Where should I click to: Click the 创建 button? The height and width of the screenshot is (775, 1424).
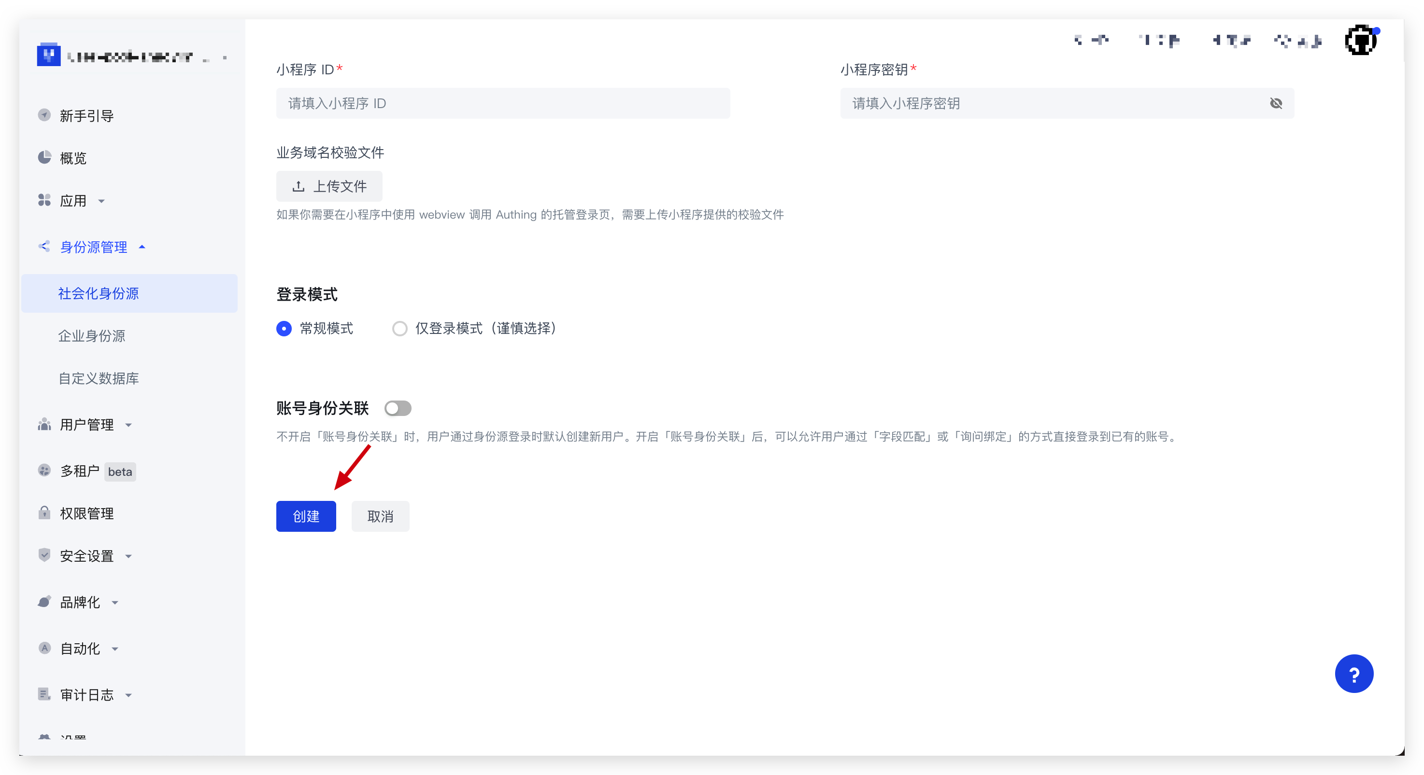coord(306,516)
